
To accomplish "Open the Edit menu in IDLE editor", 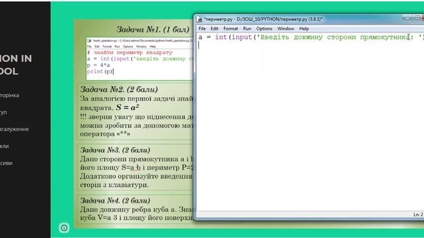I will 215,28.
